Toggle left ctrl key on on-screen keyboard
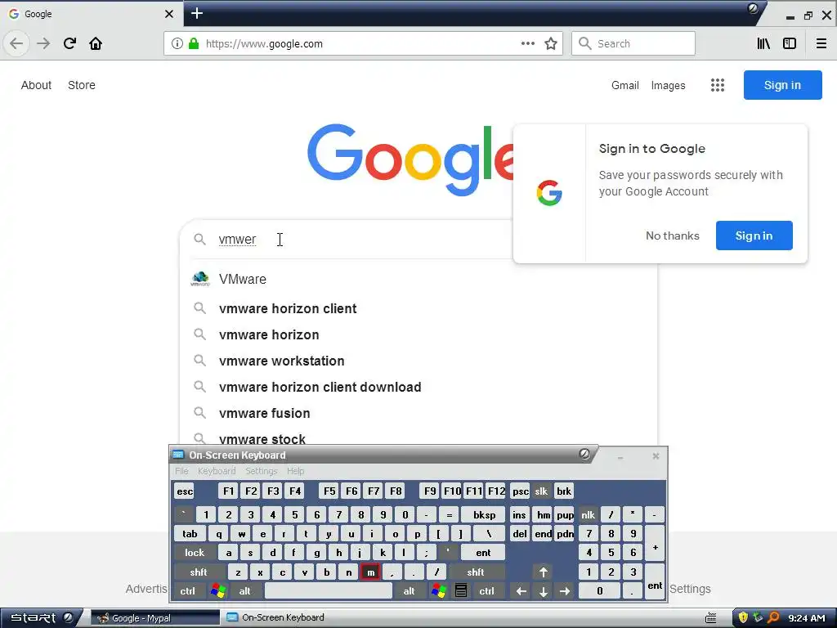The image size is (837, 628). (x=187, y=591)
